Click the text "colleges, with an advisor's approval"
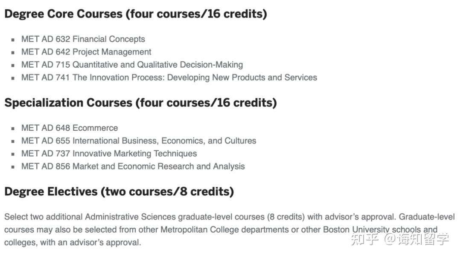This screenshot has width=461, height=258. [73, 243]
